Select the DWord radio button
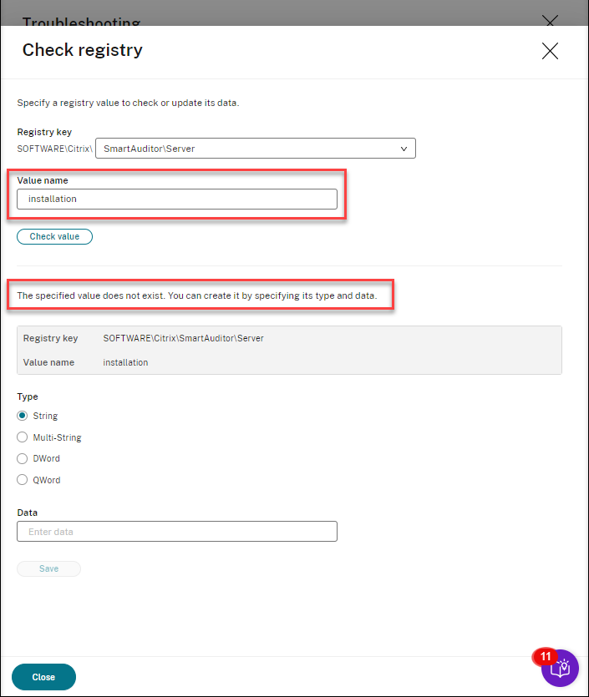Screen dimensions: 589x697 (x=23, y=458)
